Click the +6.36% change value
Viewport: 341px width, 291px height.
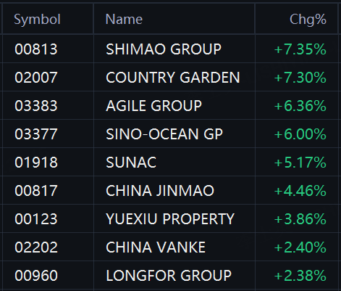pos(300,106)
